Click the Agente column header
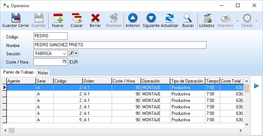The width and height of the screenshot is (263, 136). tap(21, 81)
